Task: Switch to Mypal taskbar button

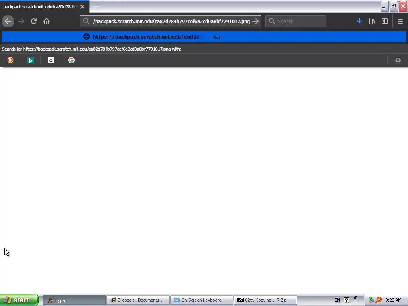Action: (x=74, y=300)
